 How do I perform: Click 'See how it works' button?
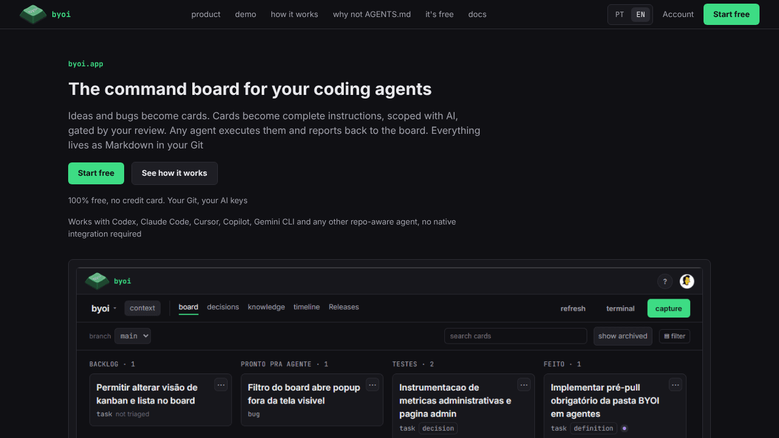point(175,173)
